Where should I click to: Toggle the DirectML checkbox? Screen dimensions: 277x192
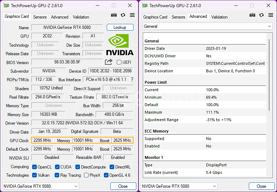(x=112, y=167)
